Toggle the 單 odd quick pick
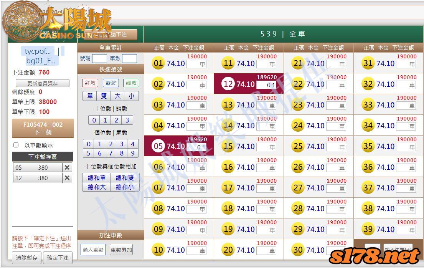The image size is (424, 268). (90, 96)
